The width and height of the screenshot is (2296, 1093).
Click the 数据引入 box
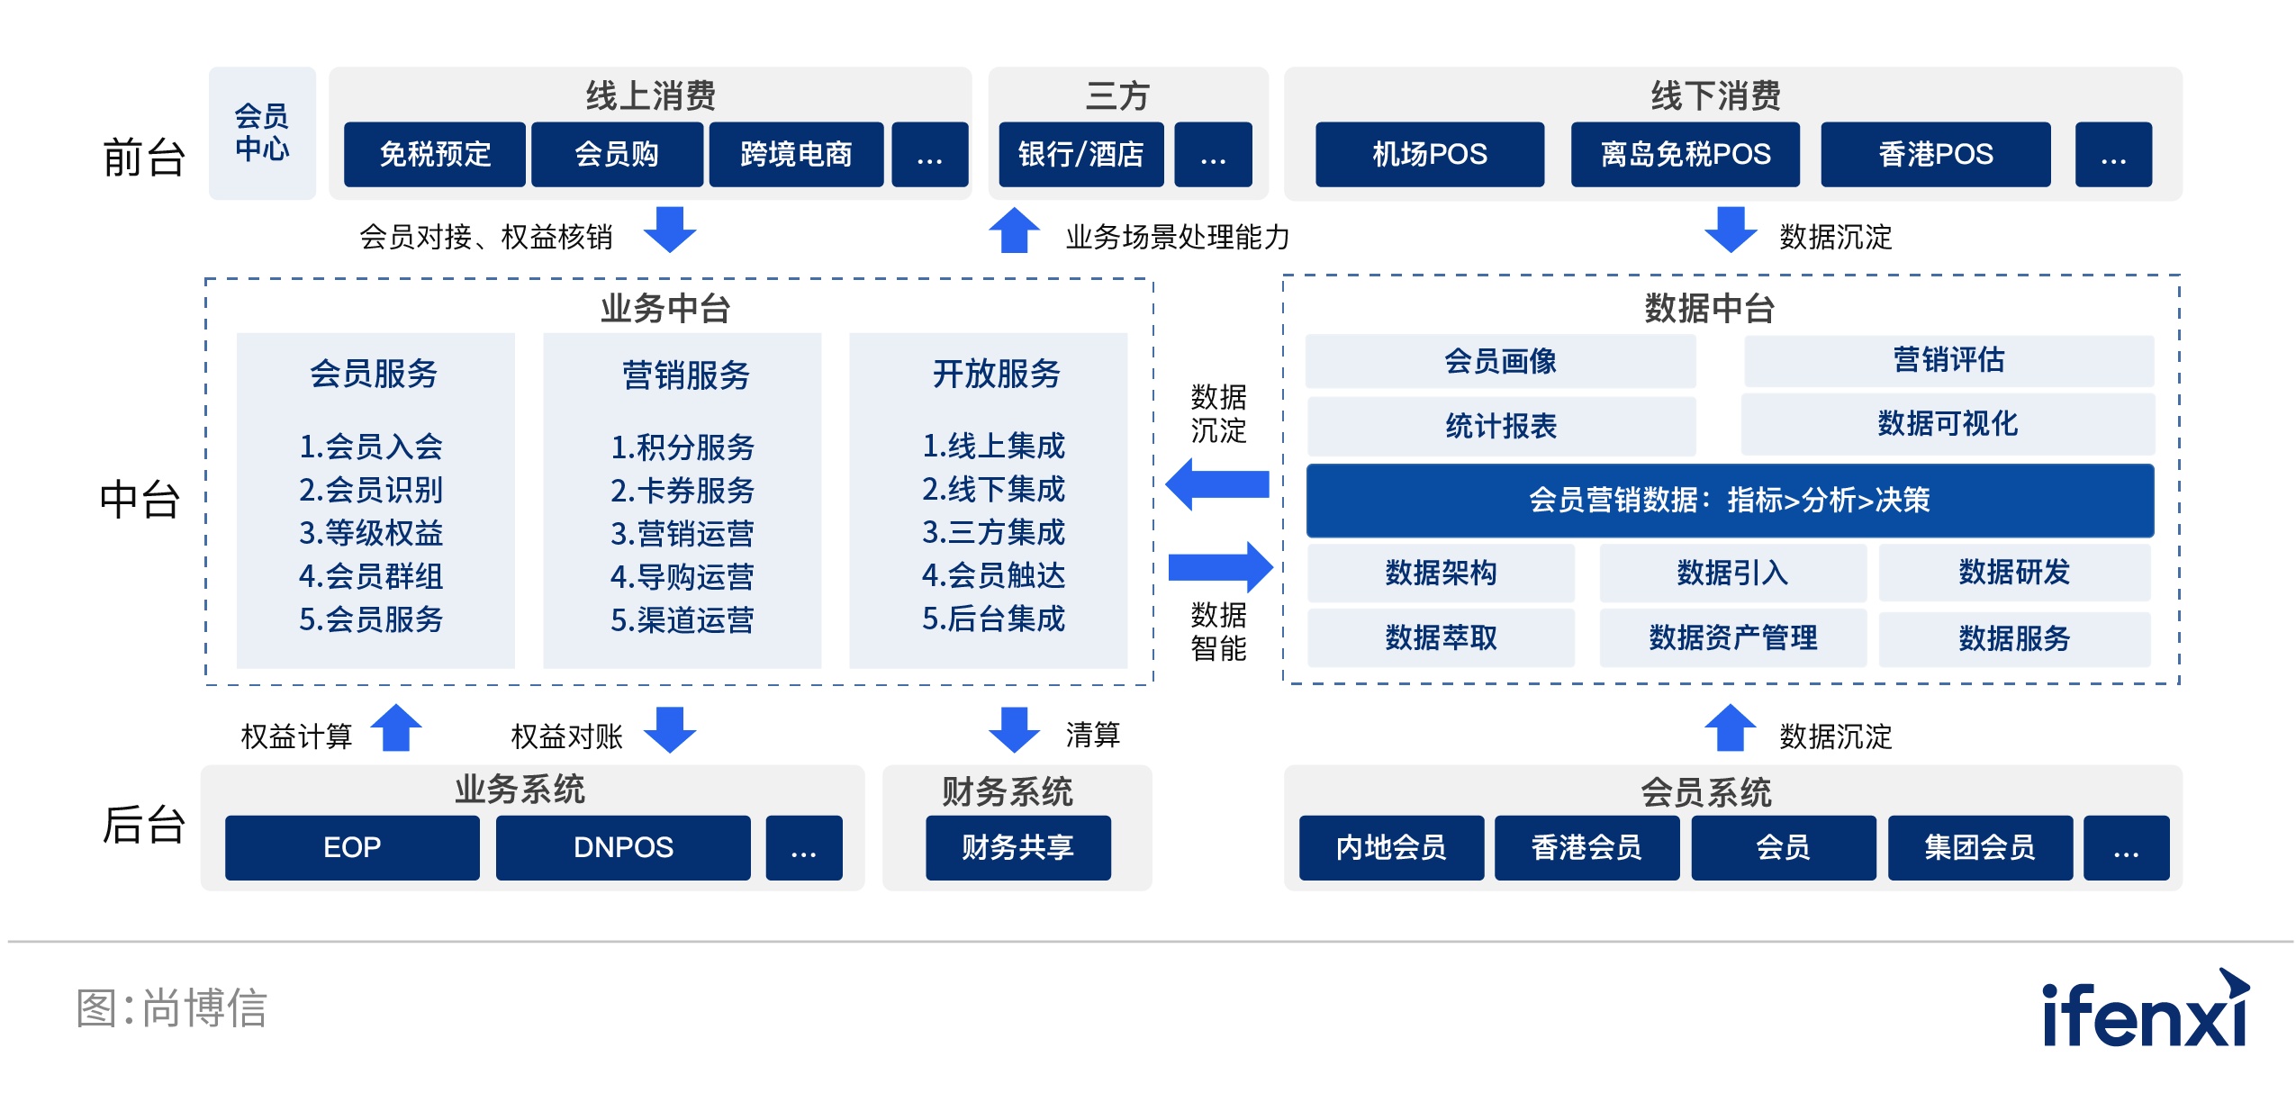(x=1732, y=573)
